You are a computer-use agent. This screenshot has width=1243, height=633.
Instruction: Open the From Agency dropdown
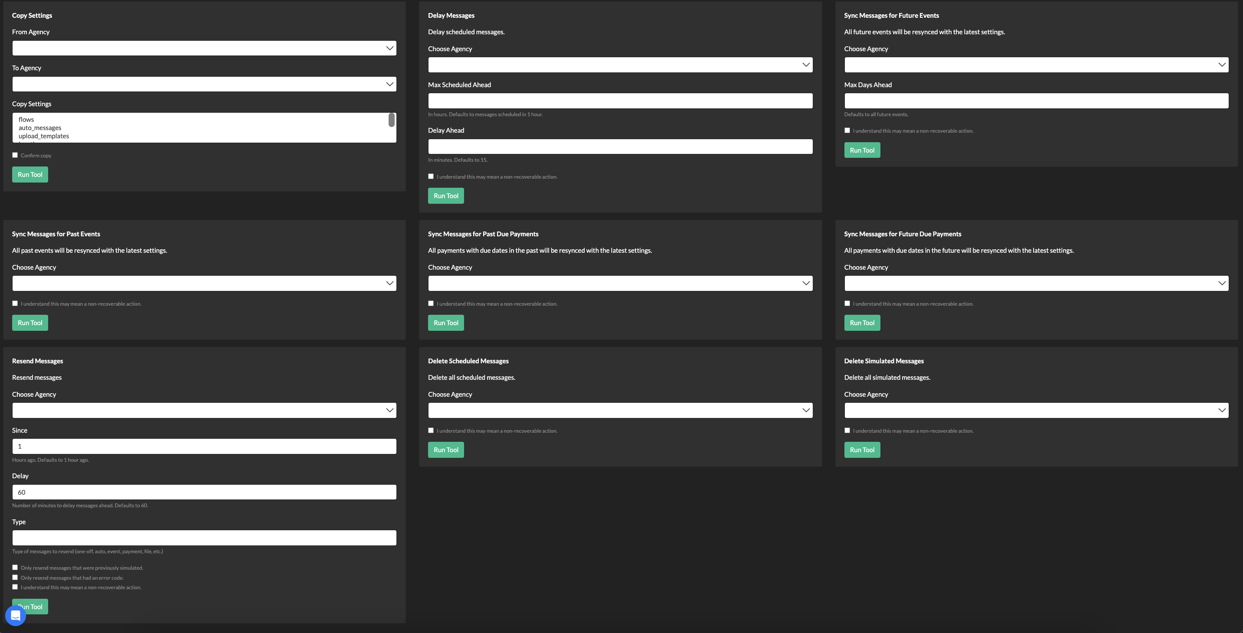pos(204,48)
